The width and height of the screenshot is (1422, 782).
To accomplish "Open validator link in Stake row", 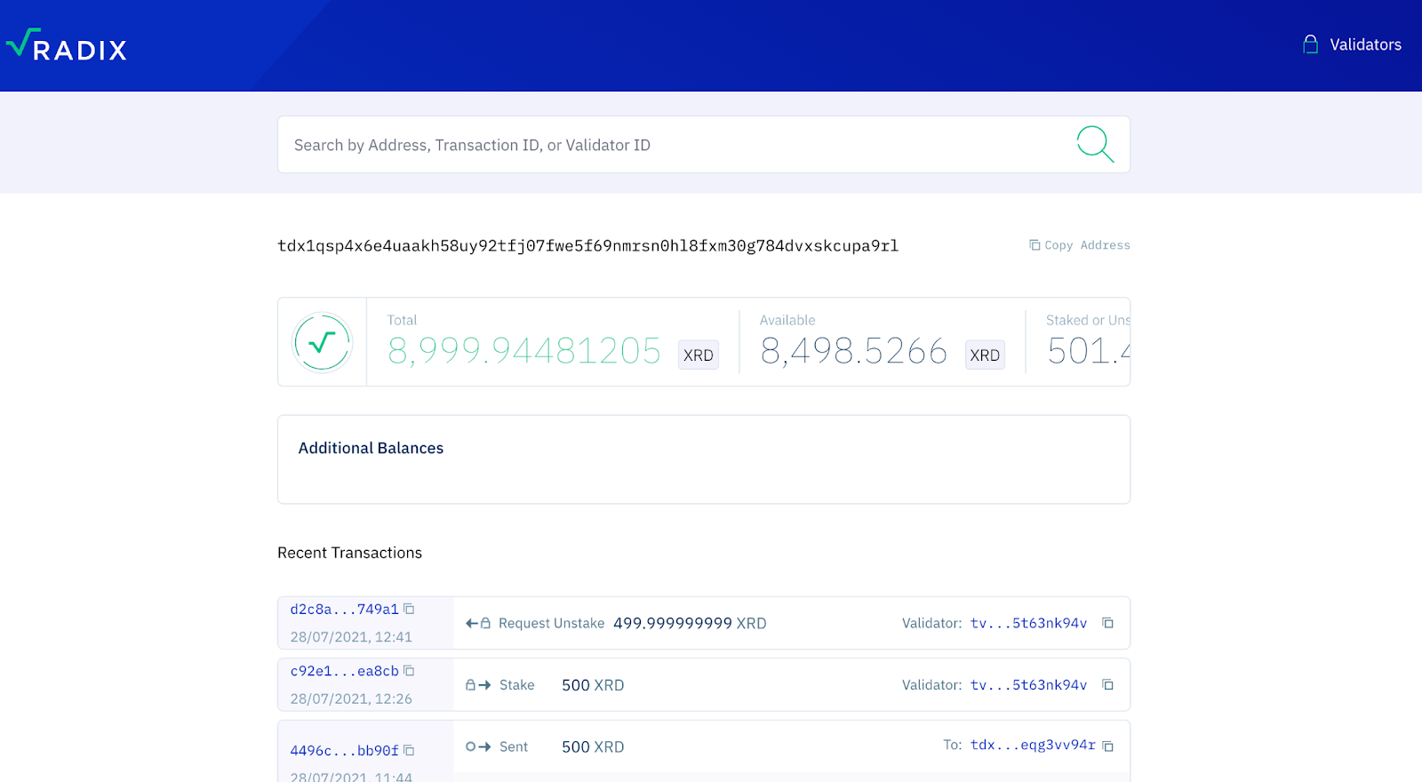I will point(1028,685).
